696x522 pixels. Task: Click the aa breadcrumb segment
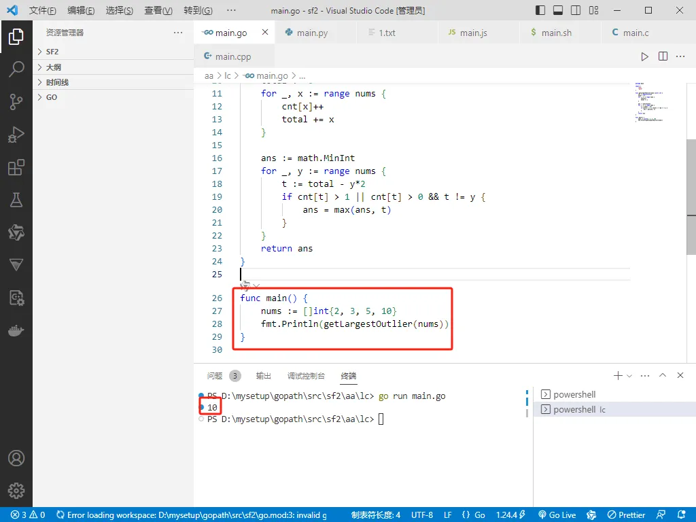click(x=209, y=76)
